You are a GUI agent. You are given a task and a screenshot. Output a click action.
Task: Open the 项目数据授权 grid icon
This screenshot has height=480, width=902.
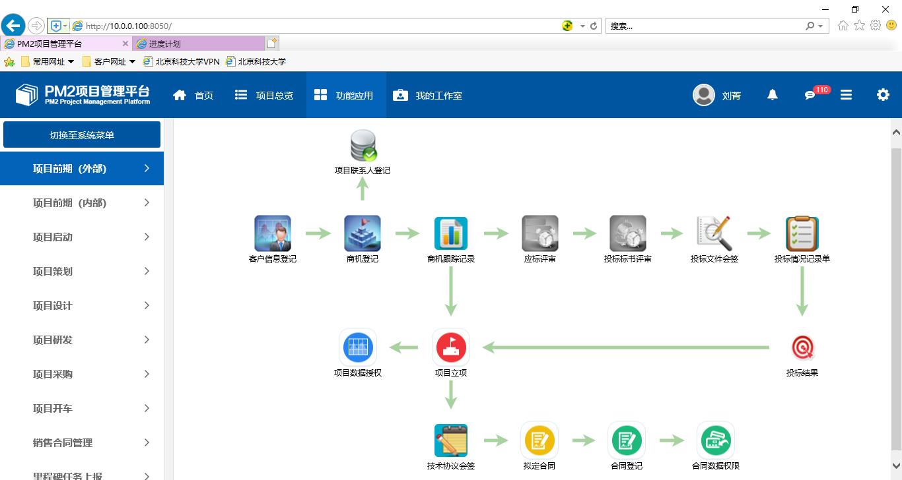[357, 347]
